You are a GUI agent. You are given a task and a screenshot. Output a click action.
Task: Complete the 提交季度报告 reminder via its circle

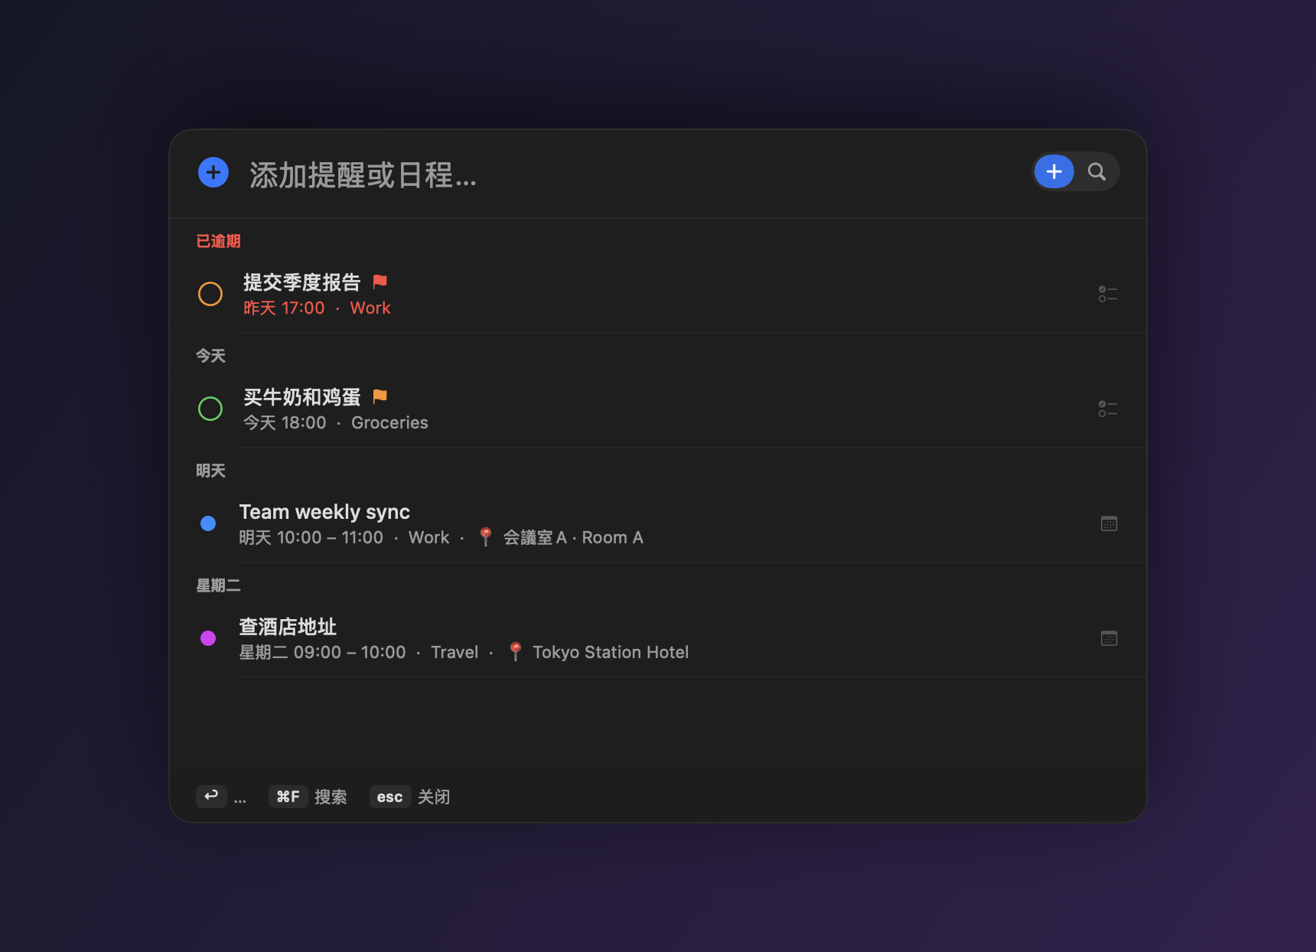point(210,294)
